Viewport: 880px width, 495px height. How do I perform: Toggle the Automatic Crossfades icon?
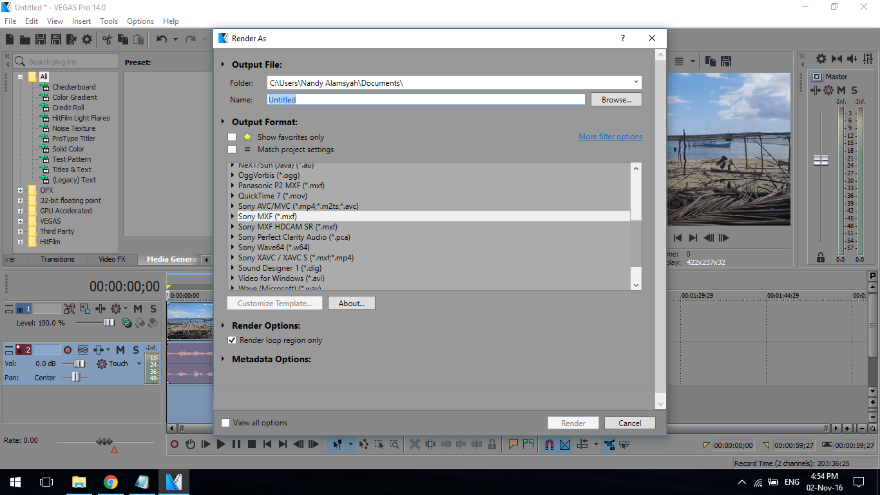click(x=565, y=444)
